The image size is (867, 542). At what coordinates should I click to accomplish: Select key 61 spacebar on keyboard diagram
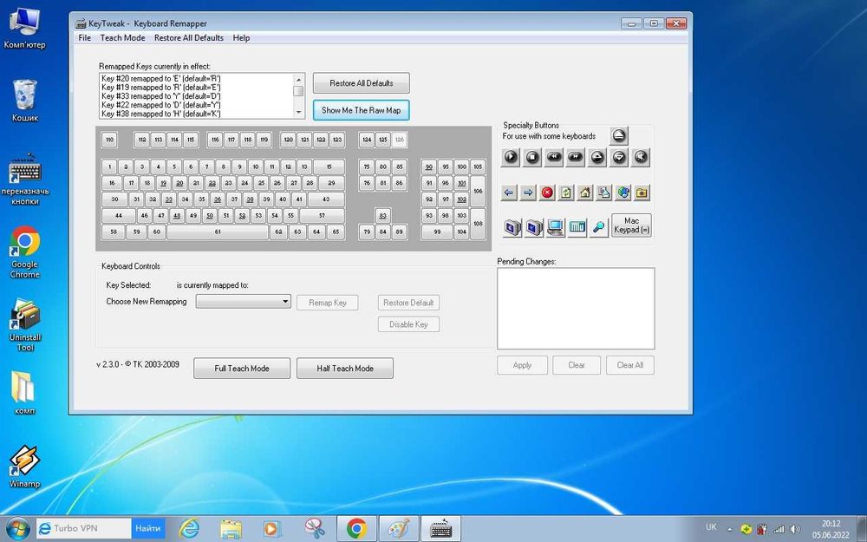pyautogui.click(x=218, y=232)
